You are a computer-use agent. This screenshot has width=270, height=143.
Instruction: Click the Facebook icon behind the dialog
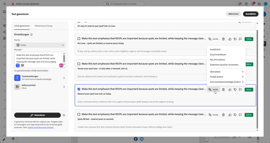[x=136, y=139]
